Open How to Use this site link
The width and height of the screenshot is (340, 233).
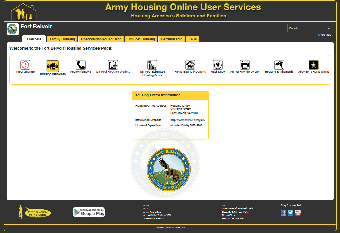[x=233, y=219]
